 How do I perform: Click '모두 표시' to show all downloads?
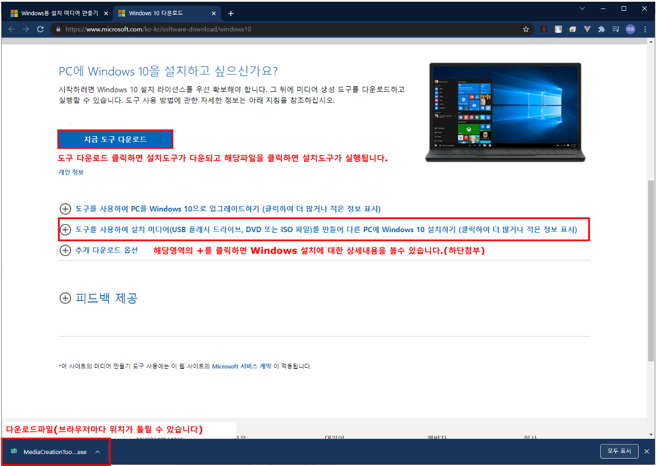click(x=619, y=451)
